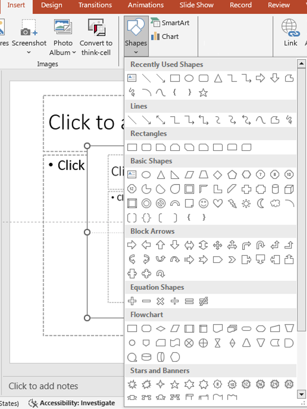Open the Record tab
The image size is (307, 409).
(x=241, y=5)
